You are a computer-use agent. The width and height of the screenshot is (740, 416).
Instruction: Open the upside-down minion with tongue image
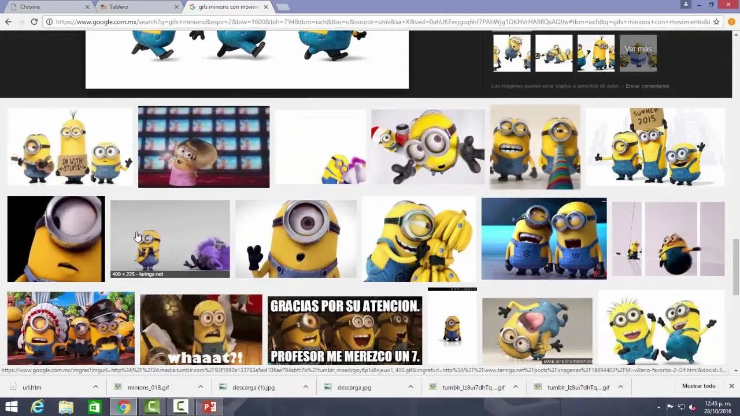tap(537, 331)
